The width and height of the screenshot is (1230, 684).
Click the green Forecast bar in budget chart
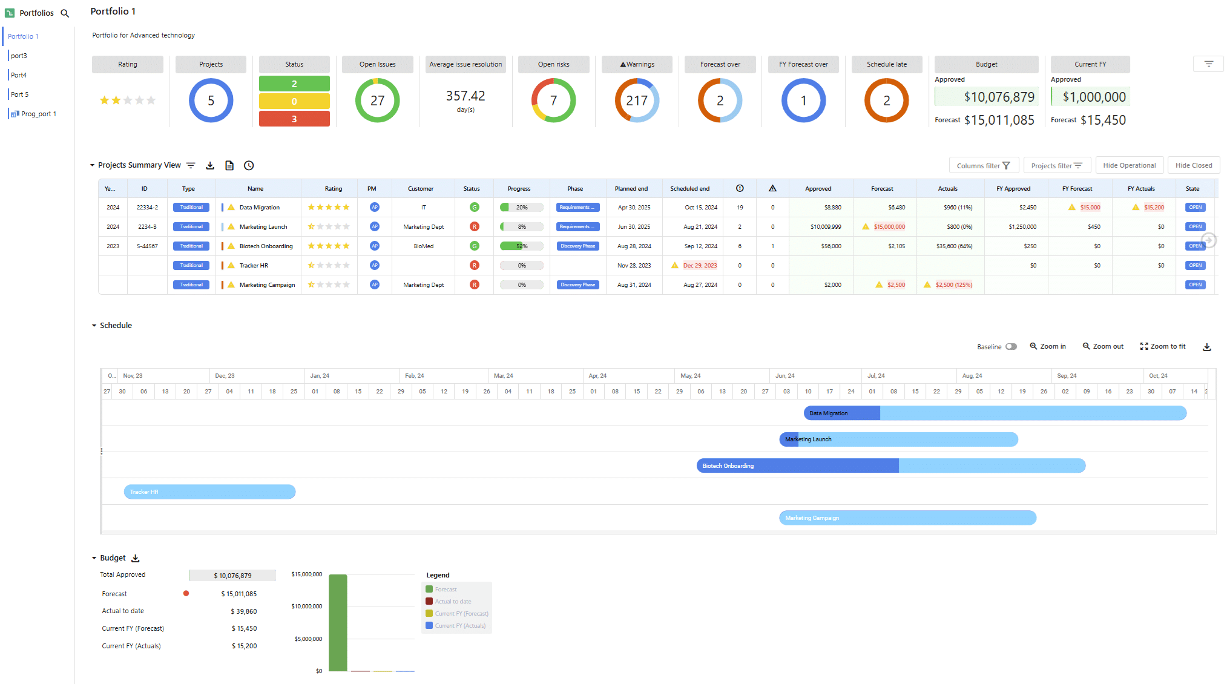[338, 623]
